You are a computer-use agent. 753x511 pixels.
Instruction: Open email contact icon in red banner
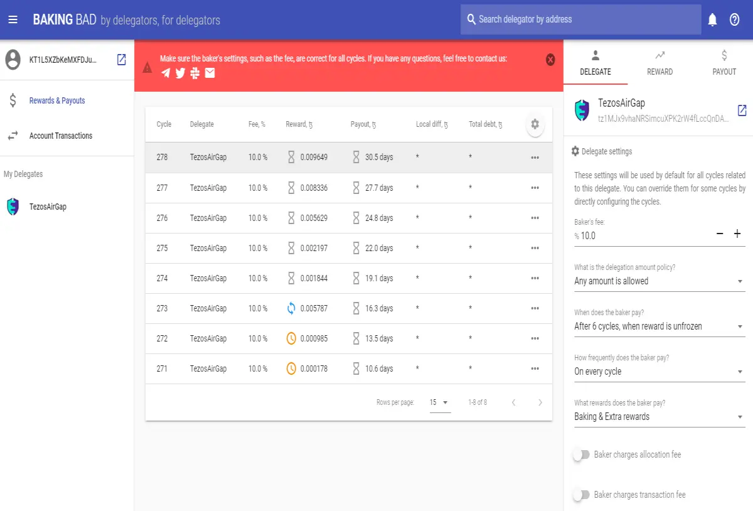click(210, 73)
